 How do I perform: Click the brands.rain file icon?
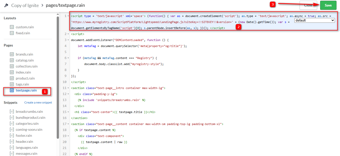coord(12,54)
